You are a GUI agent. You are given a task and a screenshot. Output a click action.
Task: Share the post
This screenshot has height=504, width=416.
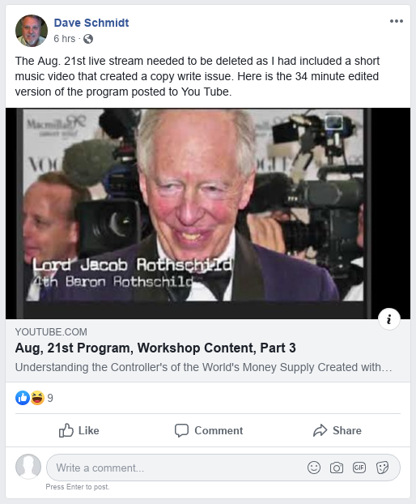(337, 430)
